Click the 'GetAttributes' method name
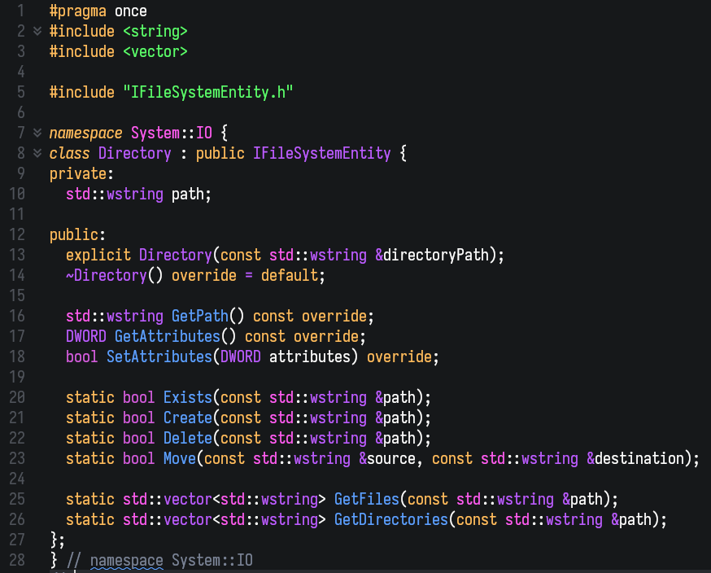Viewport: 711px width, 573px height. click(168, 337)
